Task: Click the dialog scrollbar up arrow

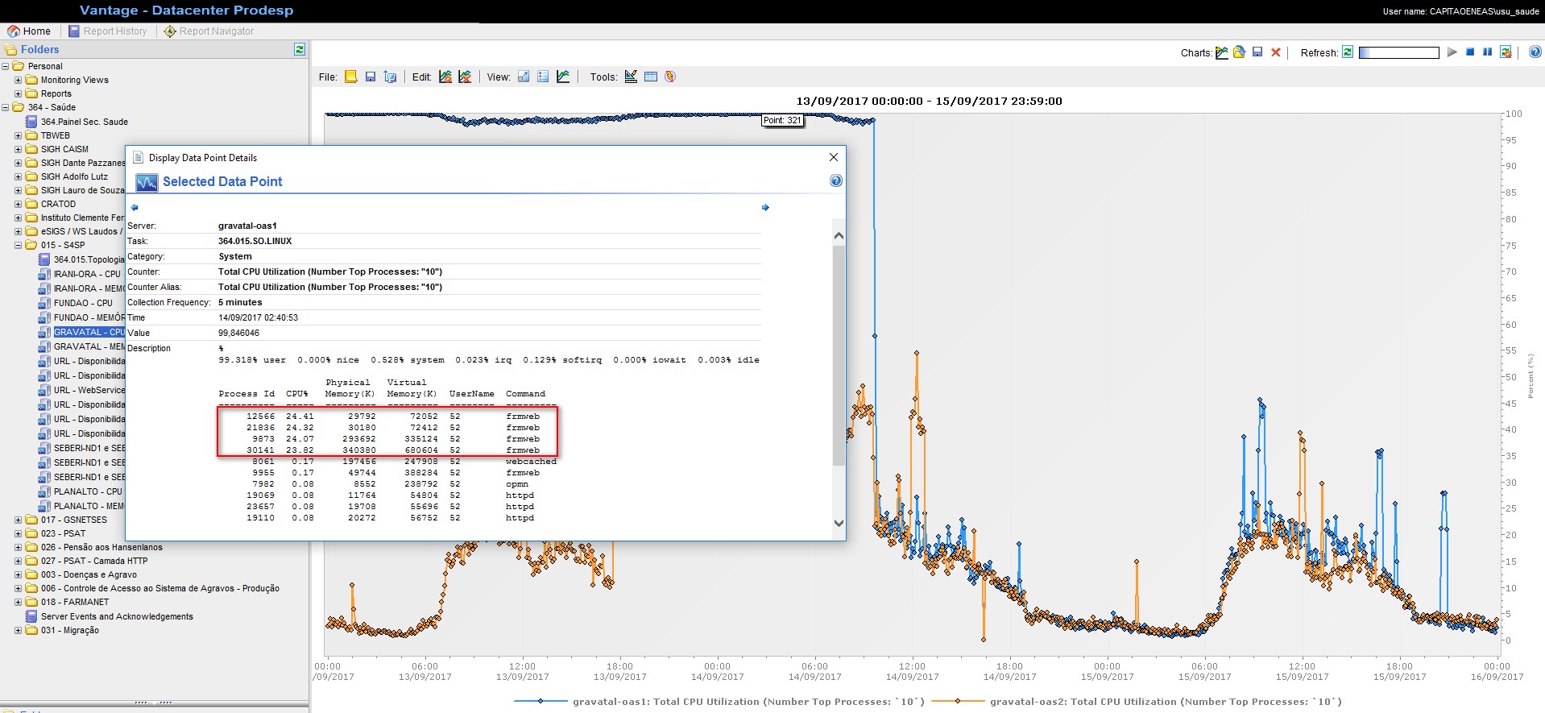Action: [x=839, y=236]
